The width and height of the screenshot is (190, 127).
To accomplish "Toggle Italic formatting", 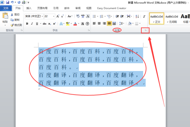I will (32, 24).
